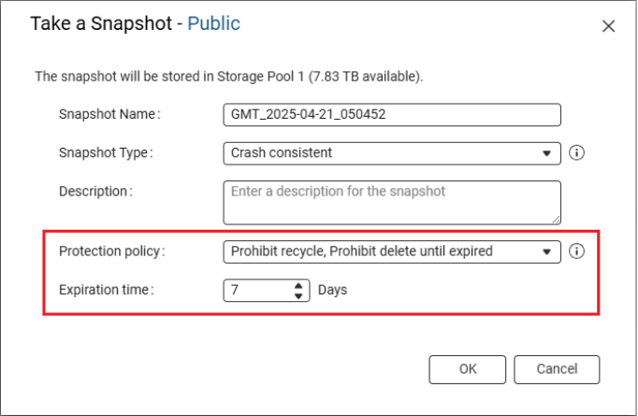Decrease expiration days with the down arrow
638x416 pixels.
(x=298, y=295)
